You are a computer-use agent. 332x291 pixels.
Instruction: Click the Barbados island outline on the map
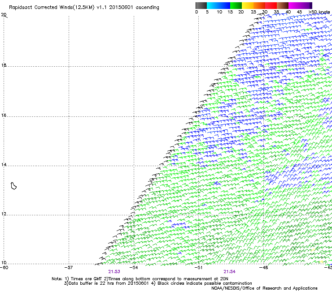pyautogui.click(x=13, y=186)
